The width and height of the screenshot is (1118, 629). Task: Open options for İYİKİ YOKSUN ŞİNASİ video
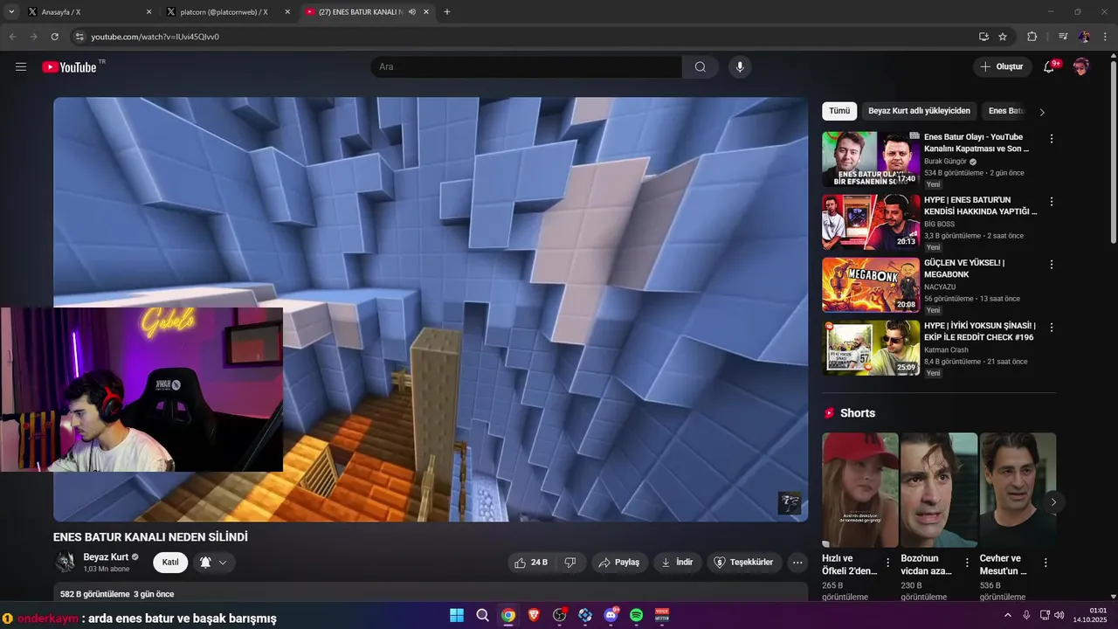[x=1051, y=328]
